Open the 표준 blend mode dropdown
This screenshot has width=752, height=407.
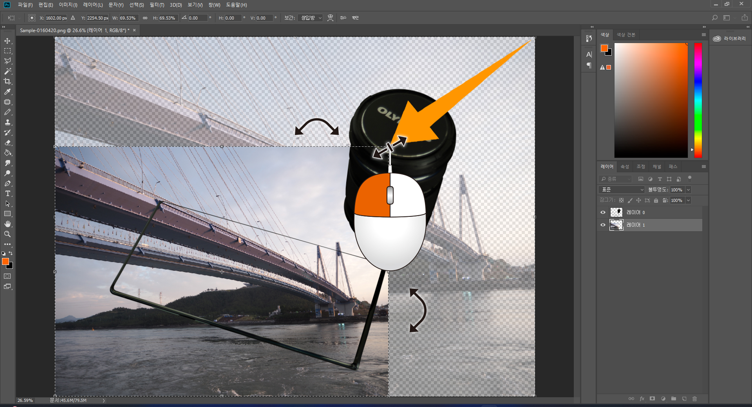621,190
